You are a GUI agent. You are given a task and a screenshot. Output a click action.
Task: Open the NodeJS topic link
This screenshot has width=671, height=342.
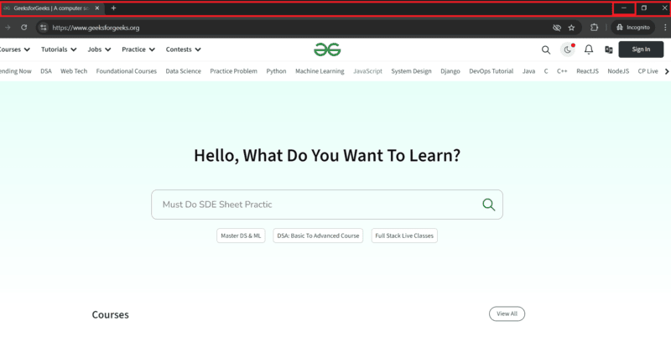[x=618, y=71]
